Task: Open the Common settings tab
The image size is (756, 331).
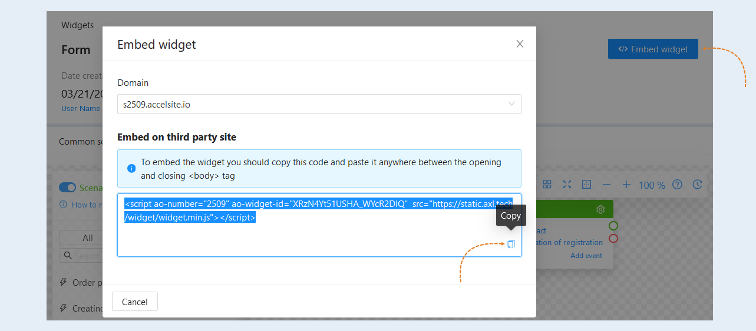Action: tap(81, 142)
